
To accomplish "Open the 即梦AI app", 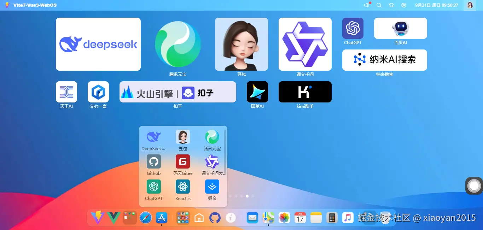I will 257,91.
